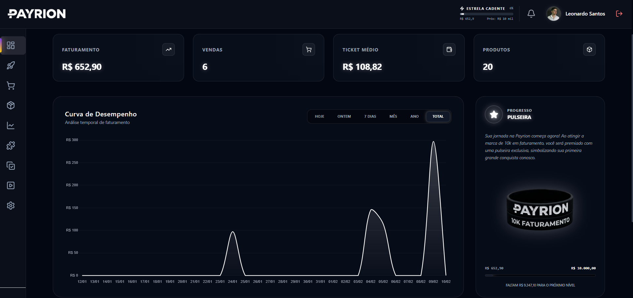This screenshot has width=633, height=298.
Task: Open the video tutorials icon in sidebar
Action: [11, 185]
